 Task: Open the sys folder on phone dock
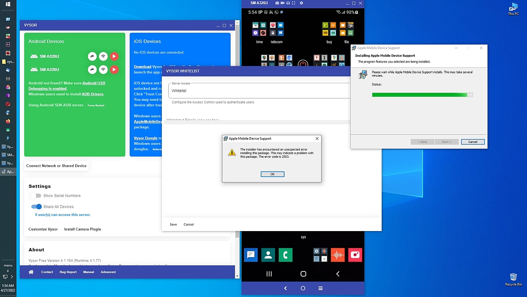(320, 255)
